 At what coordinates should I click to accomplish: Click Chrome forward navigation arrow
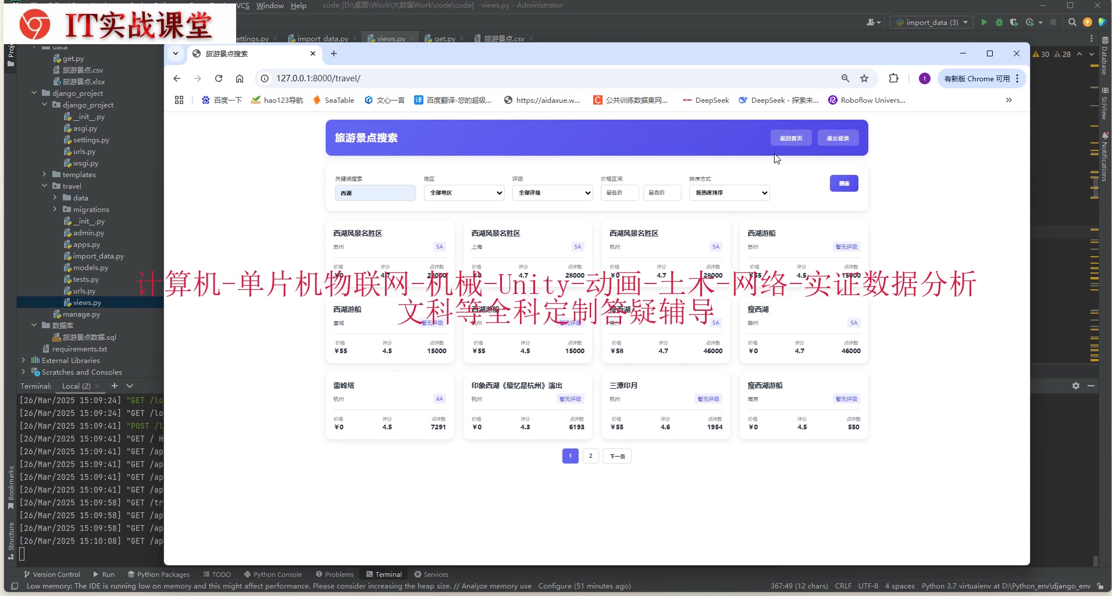[x=198, y=78]
